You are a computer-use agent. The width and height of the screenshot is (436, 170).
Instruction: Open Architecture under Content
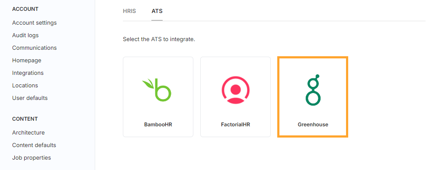(29, 132)
